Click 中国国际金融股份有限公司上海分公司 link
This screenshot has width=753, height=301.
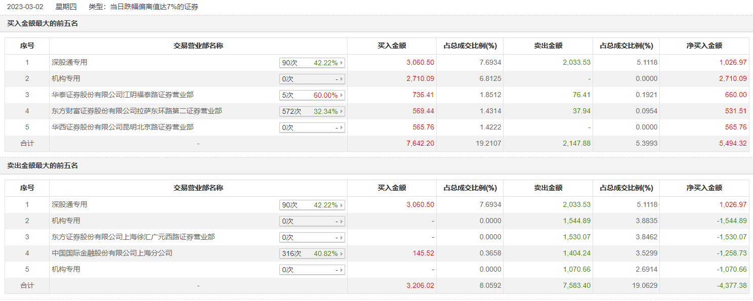point(112,253)
